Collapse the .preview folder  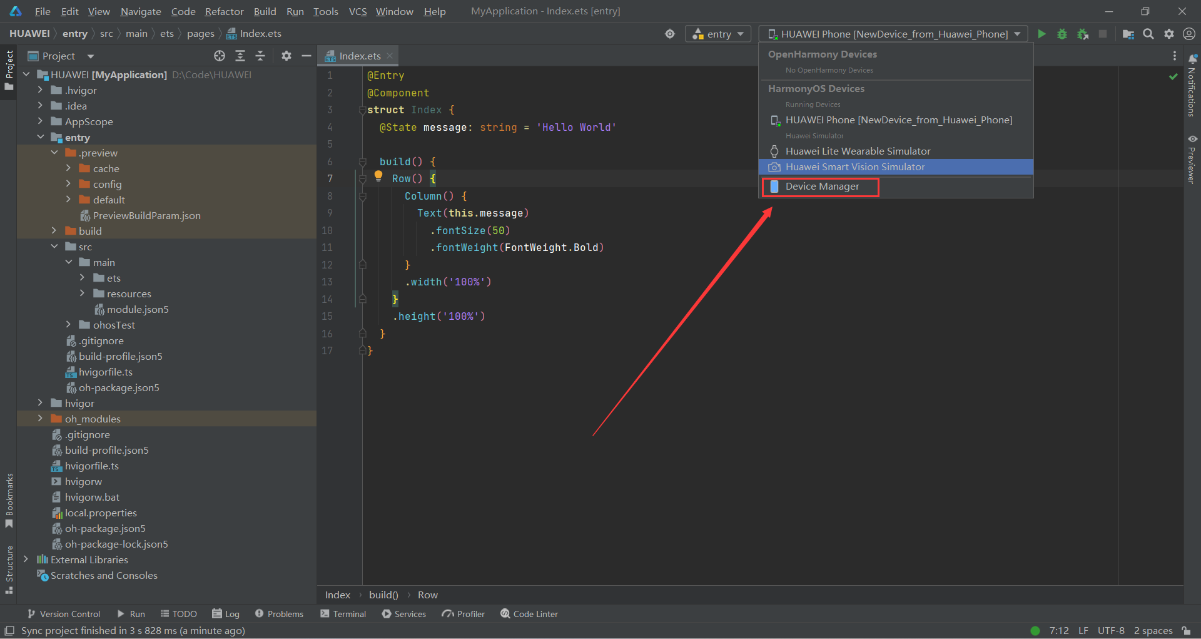[54, 153]
